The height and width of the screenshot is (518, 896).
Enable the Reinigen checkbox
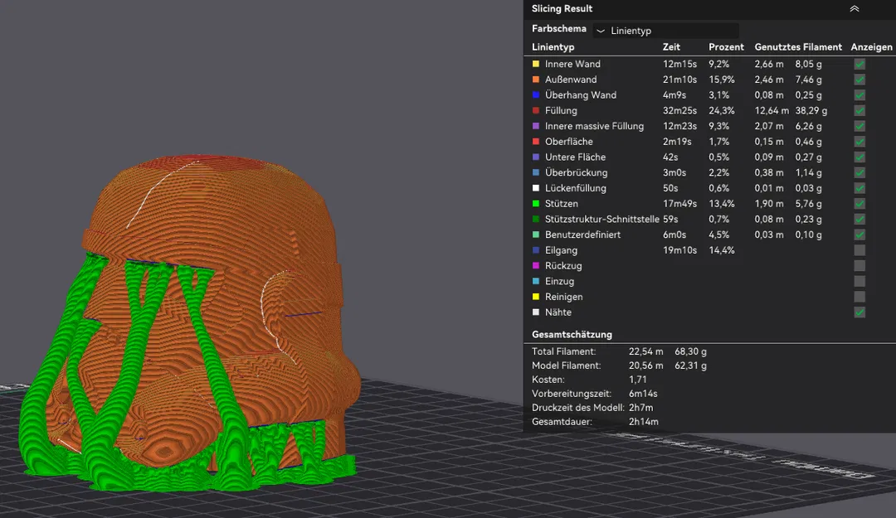859,297
